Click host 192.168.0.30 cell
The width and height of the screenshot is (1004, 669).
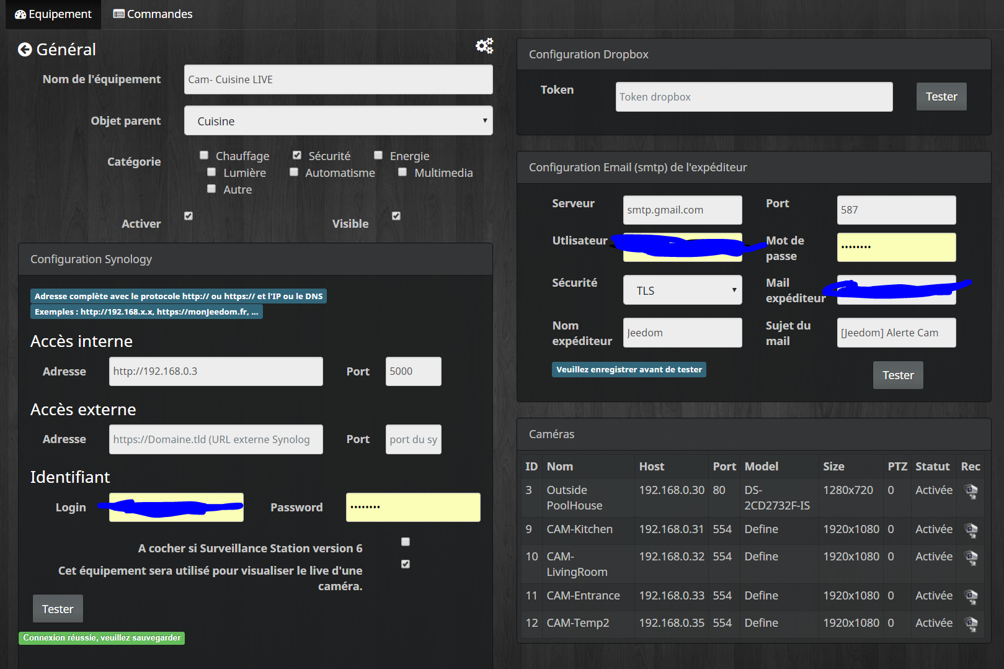click(x=672, y=490)
